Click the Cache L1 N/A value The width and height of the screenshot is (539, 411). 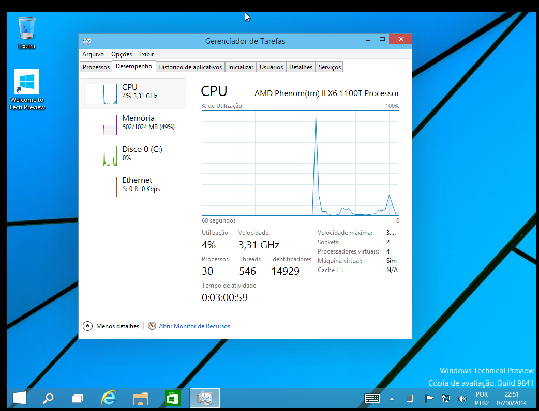(x=392, y=270)
